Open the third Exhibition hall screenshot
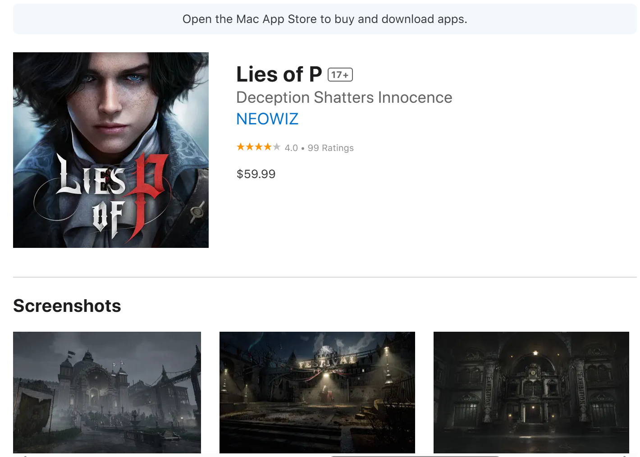The width and height of the screenshot is (640, 457). pos(531,393)
